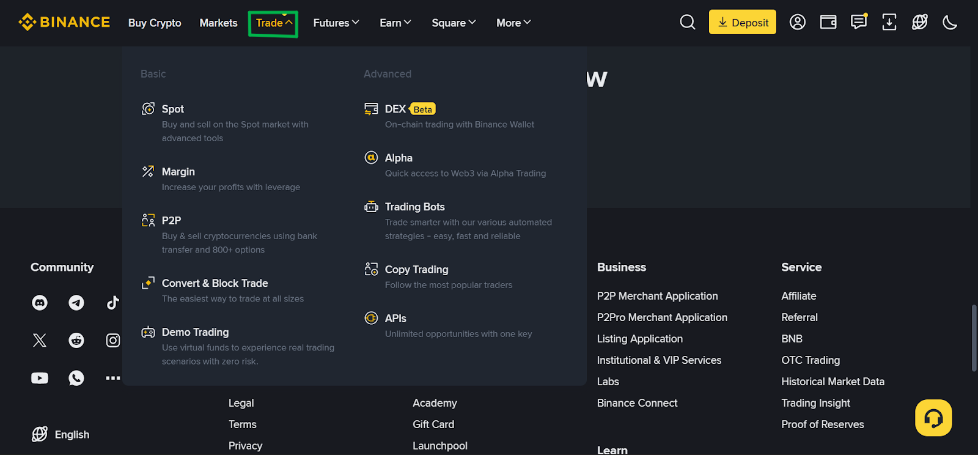
Task: Open the search function
Action: [687, 22]
